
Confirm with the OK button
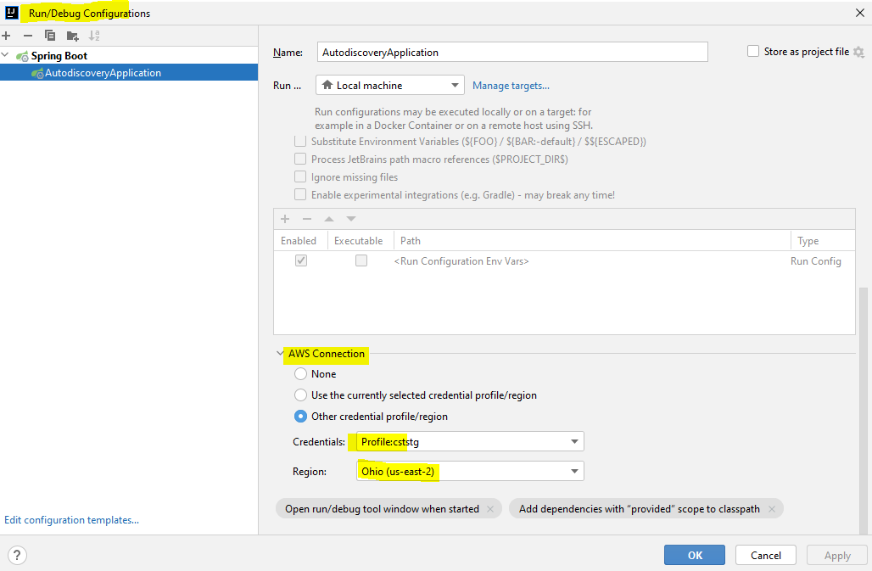[695, 555]
